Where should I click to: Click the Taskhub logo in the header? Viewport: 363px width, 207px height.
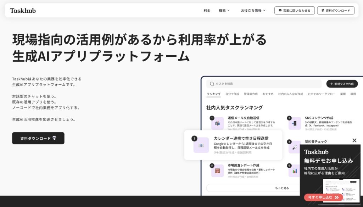point(23,11)
